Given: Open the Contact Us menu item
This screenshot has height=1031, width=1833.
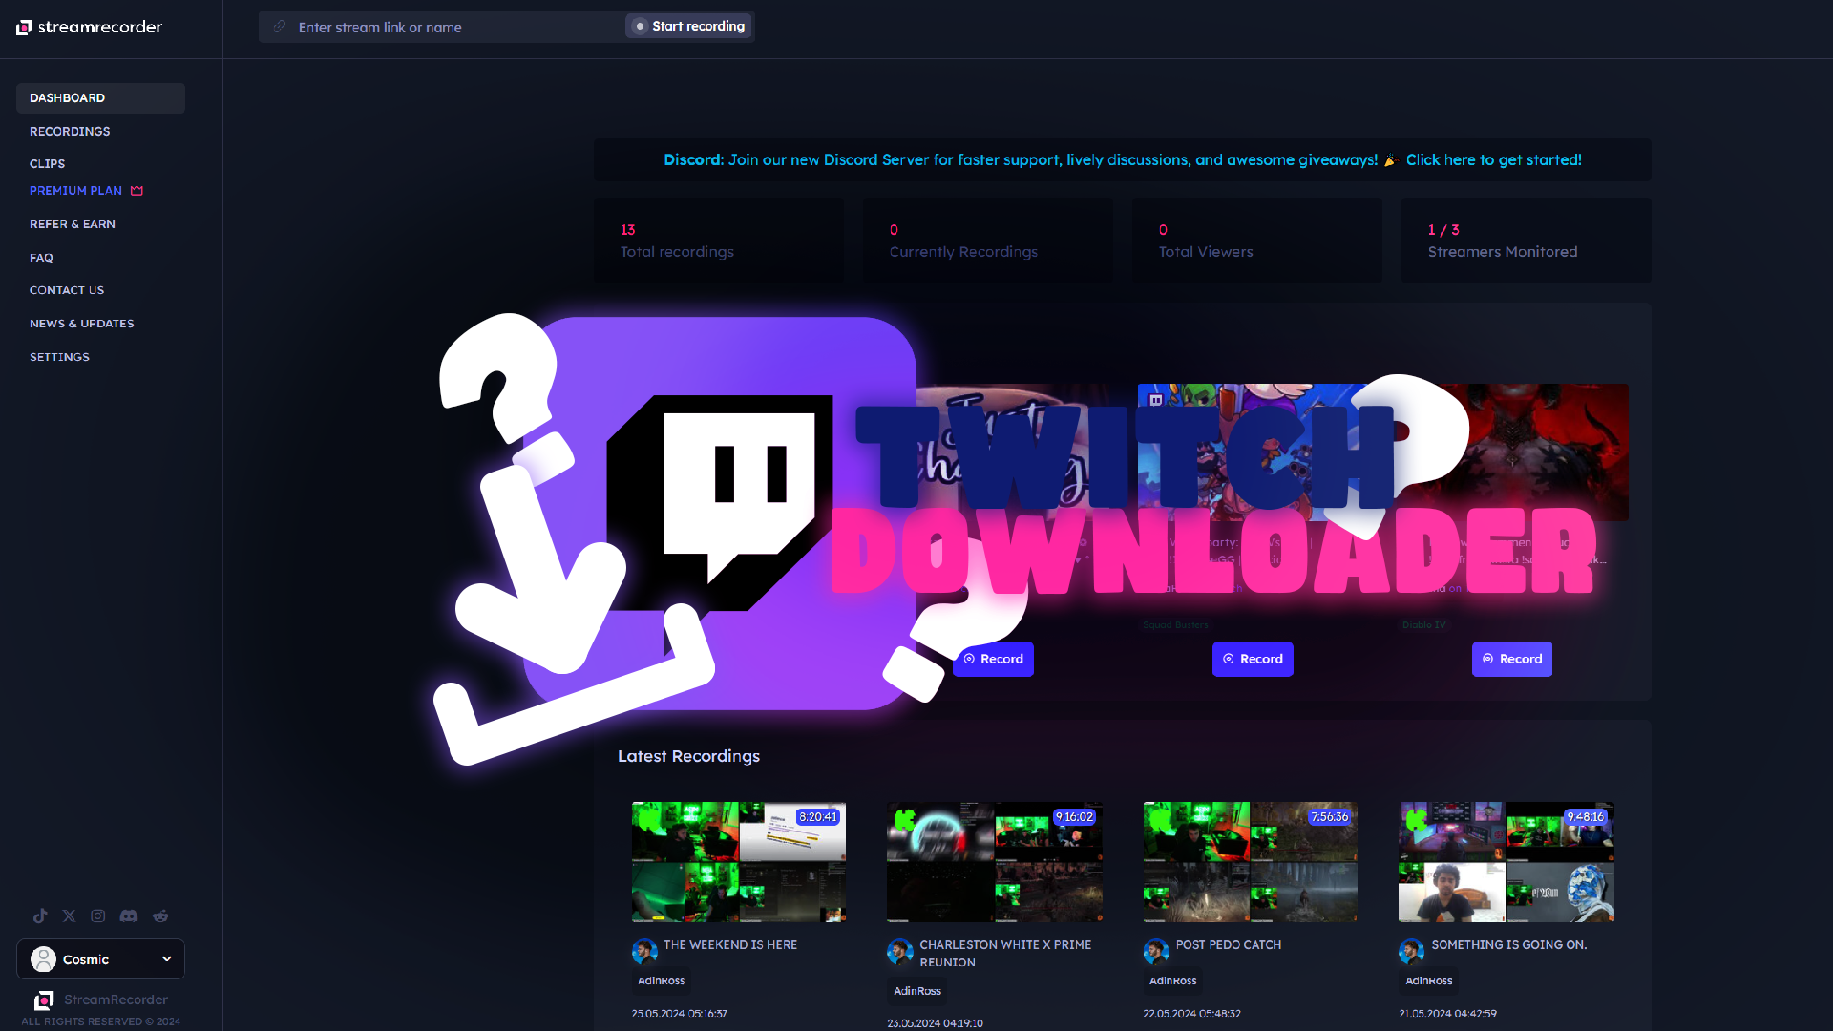Looking at the screenshot, I should pos(67,290).
